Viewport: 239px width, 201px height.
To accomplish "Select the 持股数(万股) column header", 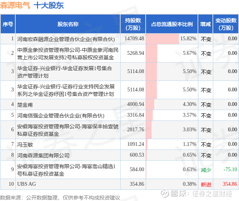I will tap(133, 24).
